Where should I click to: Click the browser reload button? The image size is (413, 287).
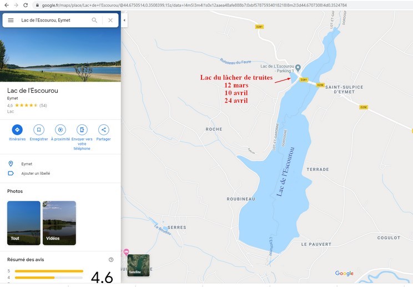(25, 5)
